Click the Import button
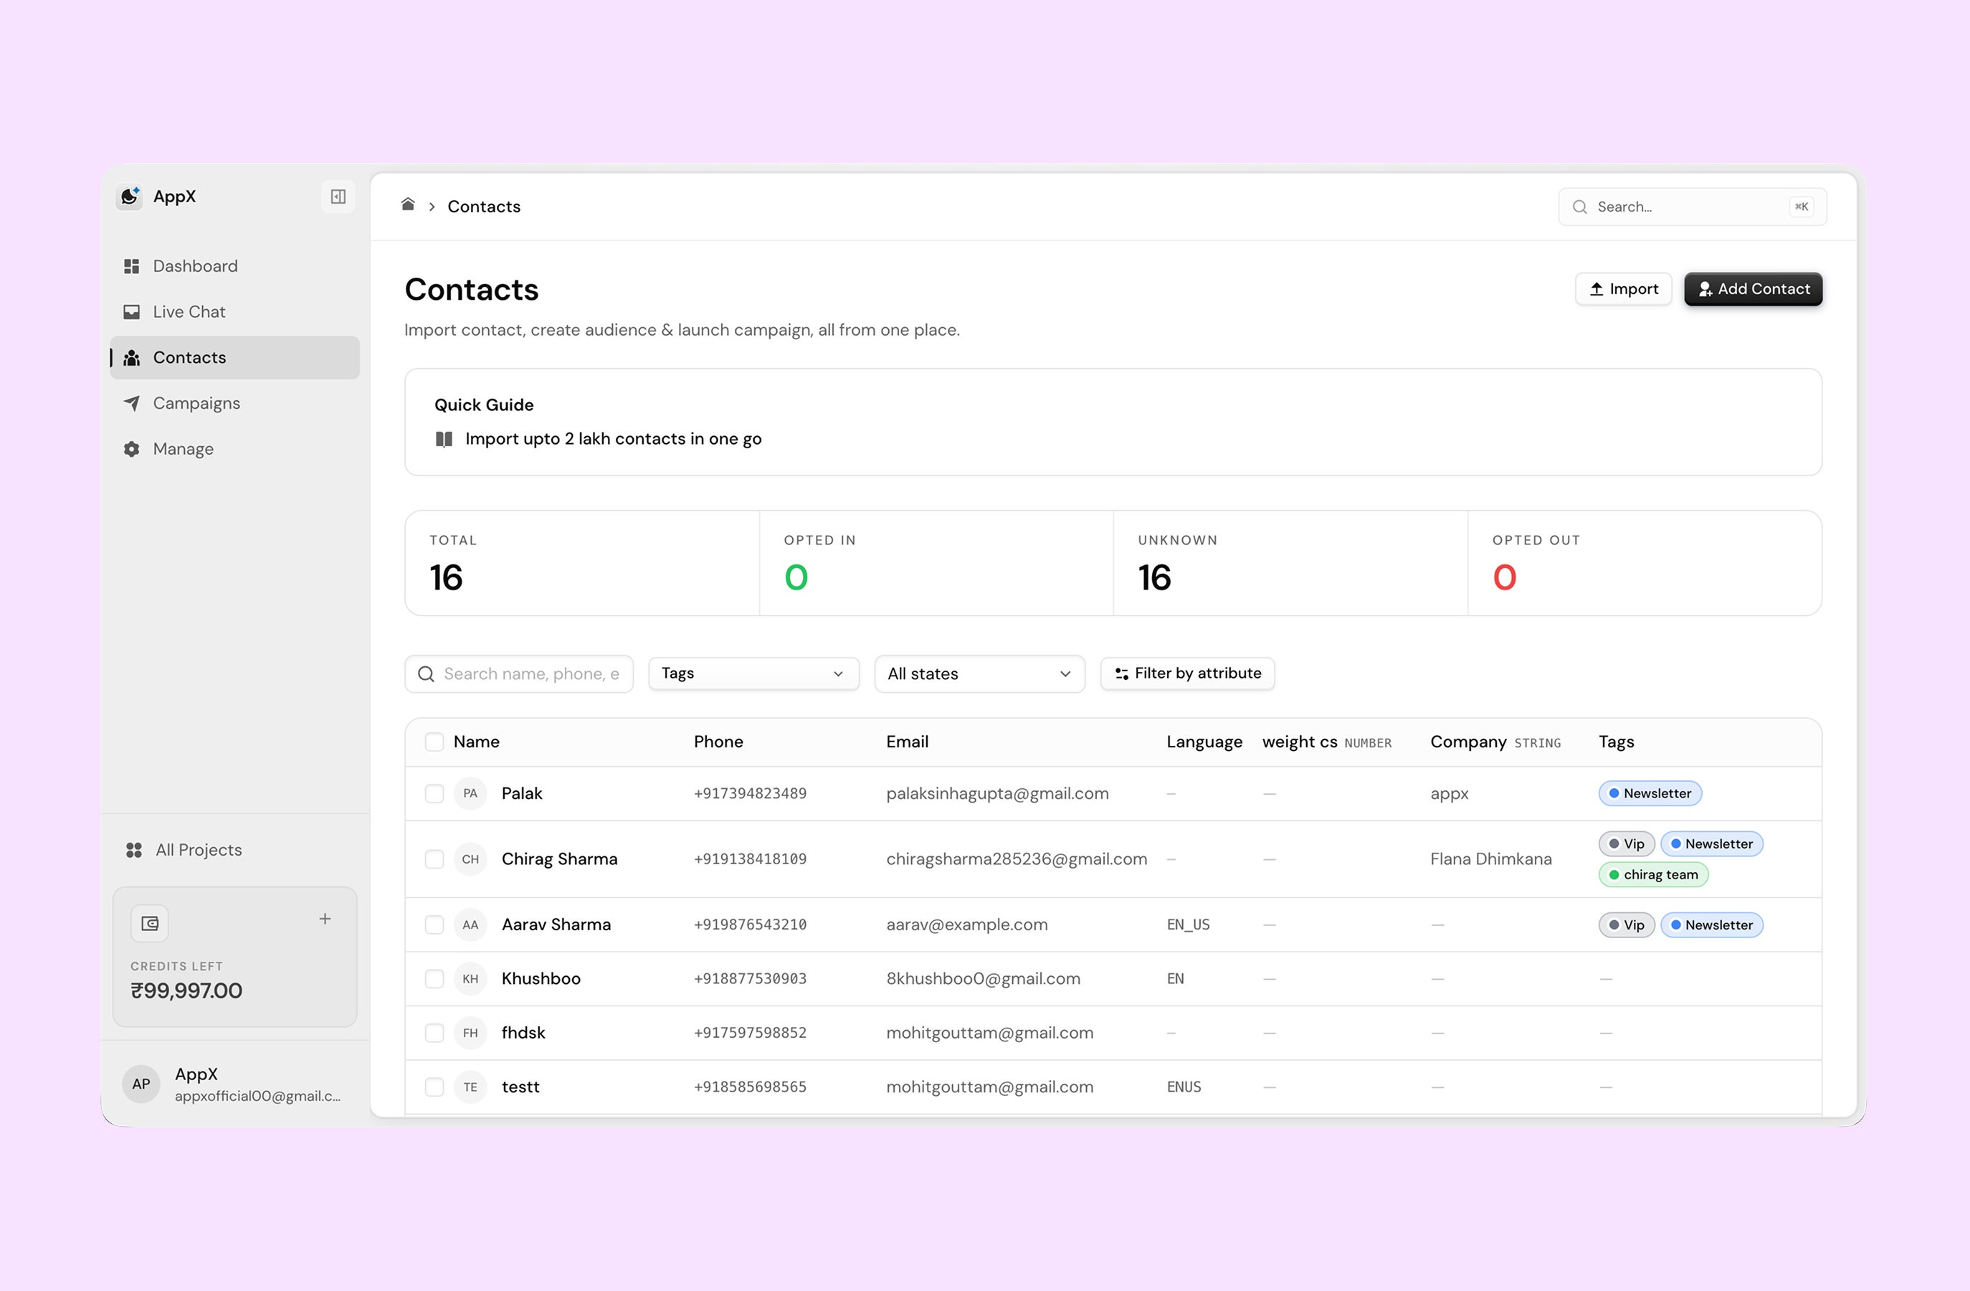Screen dimensions: 1970x1291 [x=1623, y=289]
